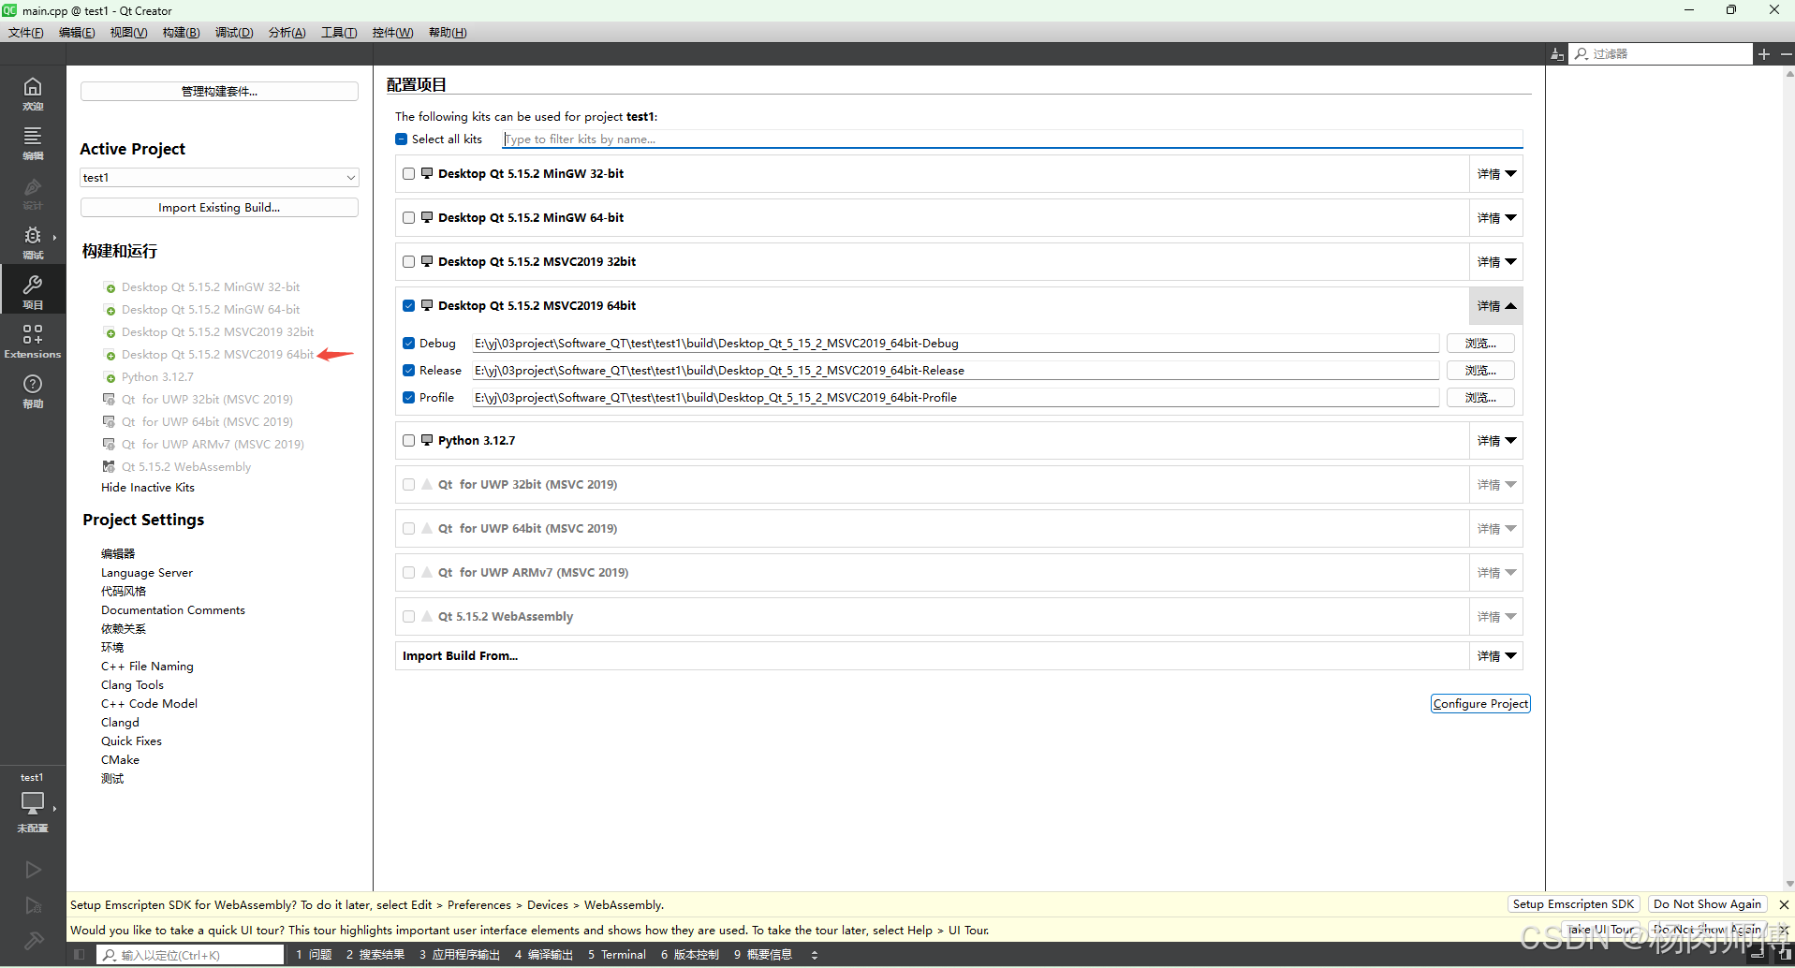This screenshot has height=968, width=1795.
Task: Click the Qt Creator application title icon
Action: pyautogui.click(x=8, y=10)
